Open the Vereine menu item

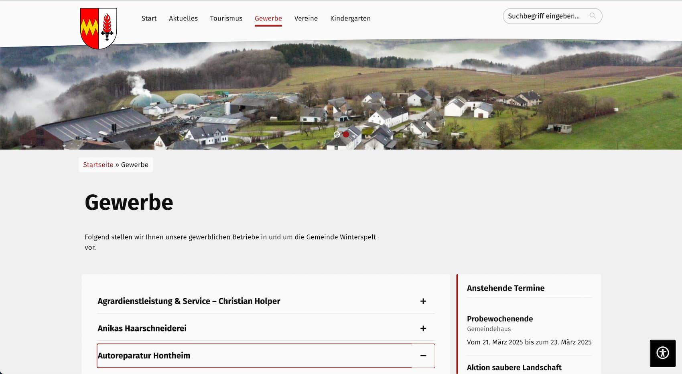[x=306, y=18]
